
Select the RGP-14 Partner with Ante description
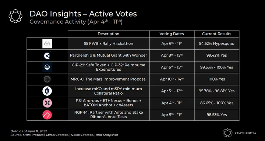click(109, 114)
